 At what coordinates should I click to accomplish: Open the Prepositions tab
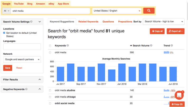coord(125,22)
